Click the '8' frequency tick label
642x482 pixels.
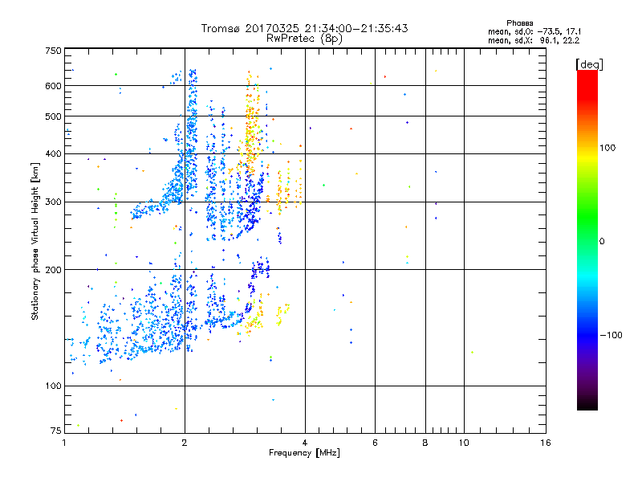(425, 443)
